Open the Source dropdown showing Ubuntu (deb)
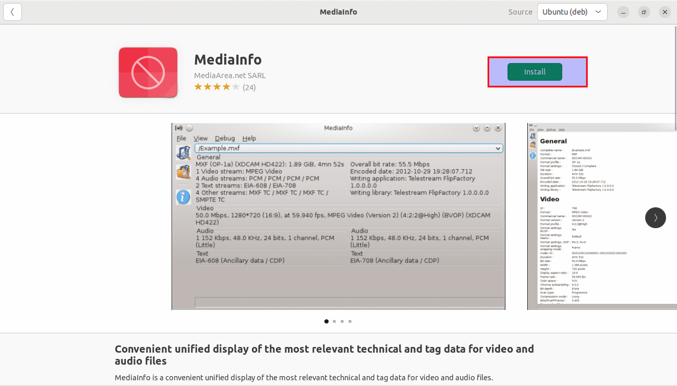Screen dimensions: 677x386 [572, 12]
